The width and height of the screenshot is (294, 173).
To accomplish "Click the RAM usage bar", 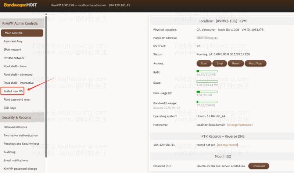I will 207,71.
